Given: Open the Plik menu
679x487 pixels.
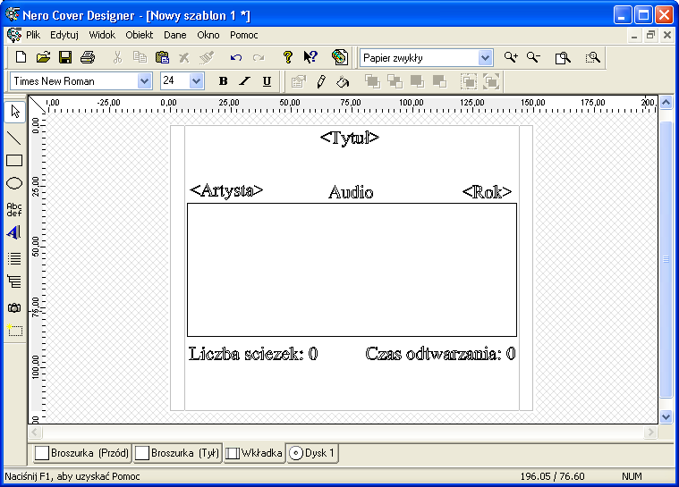Looking at the screenshot, I should click(x=33, y=35).
